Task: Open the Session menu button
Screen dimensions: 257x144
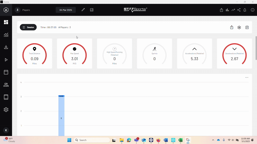Action: [28, 27]
